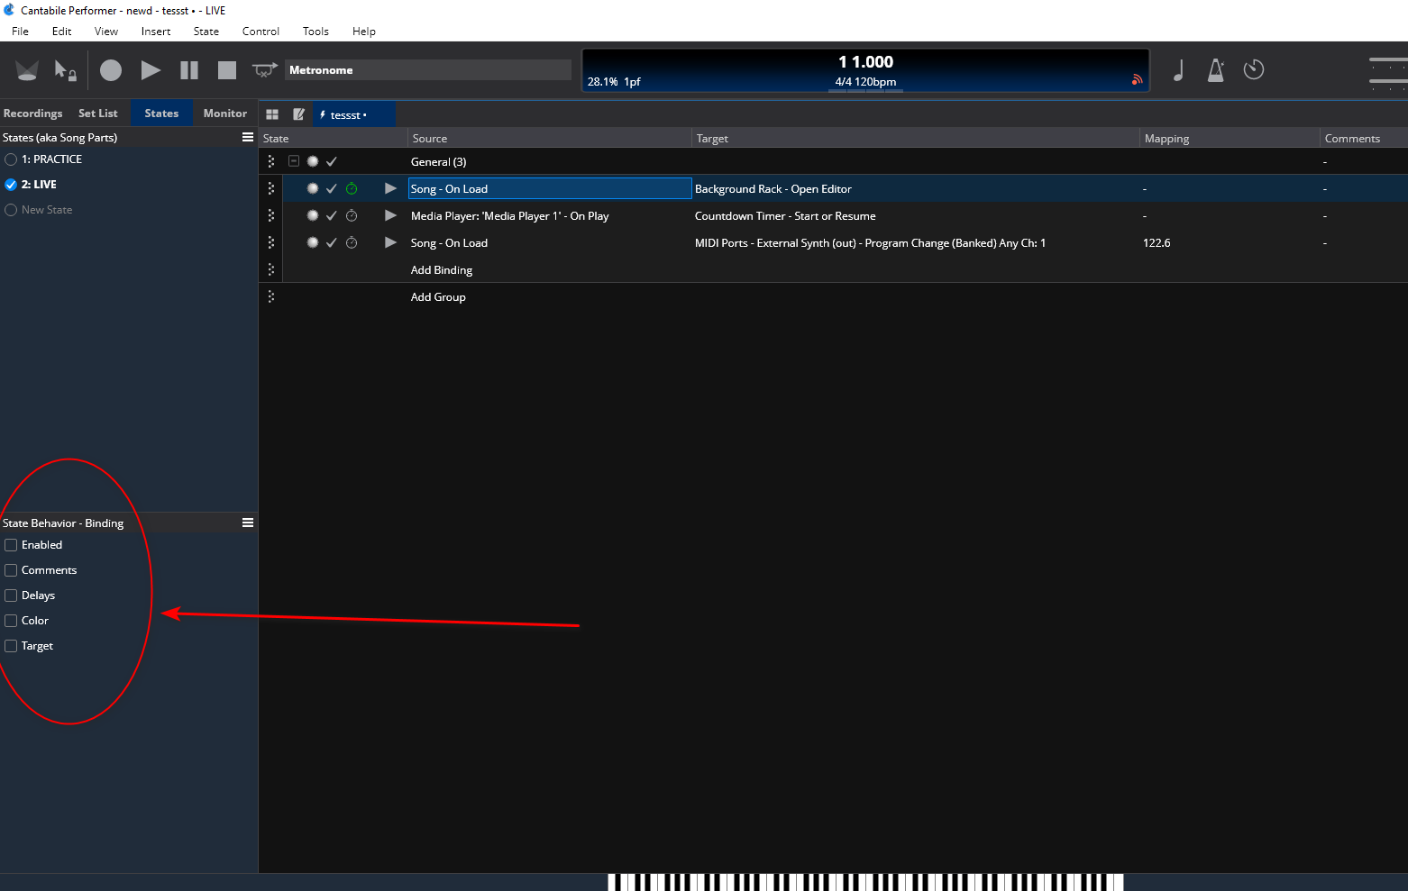Toggle the Live Mode spotlight icon

27,70
